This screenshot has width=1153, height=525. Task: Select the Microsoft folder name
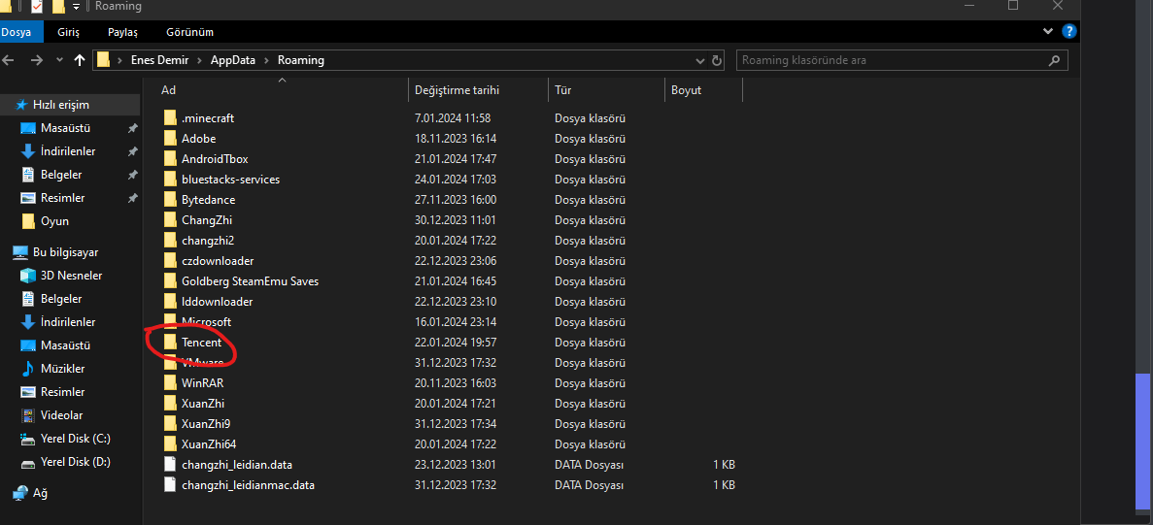point(207,321)
